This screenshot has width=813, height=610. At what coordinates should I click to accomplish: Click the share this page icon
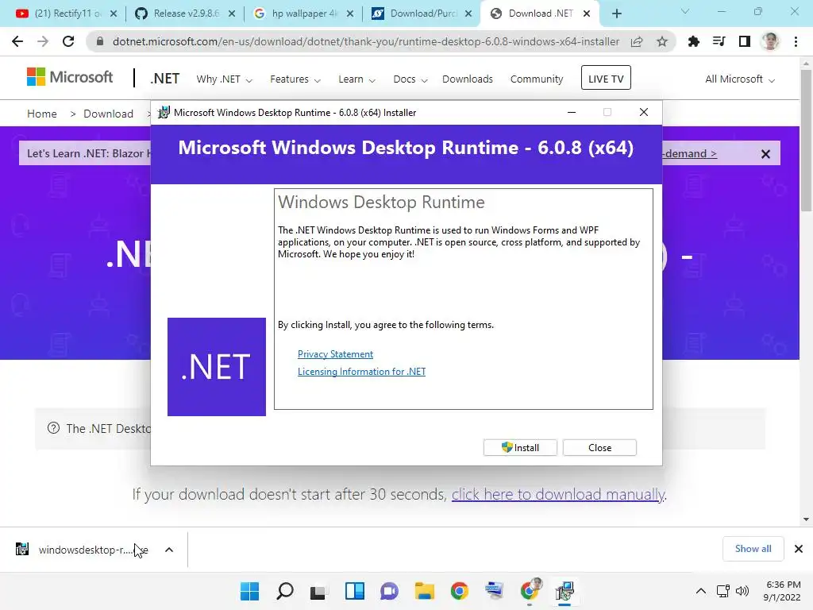click(637, 41)
